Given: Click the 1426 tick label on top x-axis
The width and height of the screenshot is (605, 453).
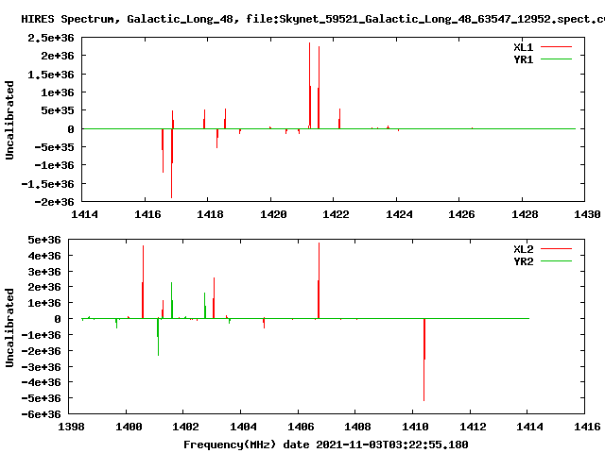Looking at the screenshot, I should [461, 214].
